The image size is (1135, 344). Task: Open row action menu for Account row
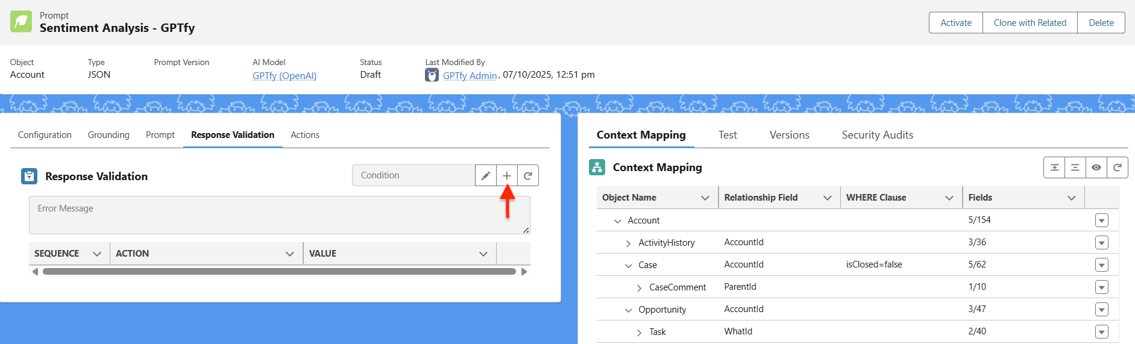1101,220
